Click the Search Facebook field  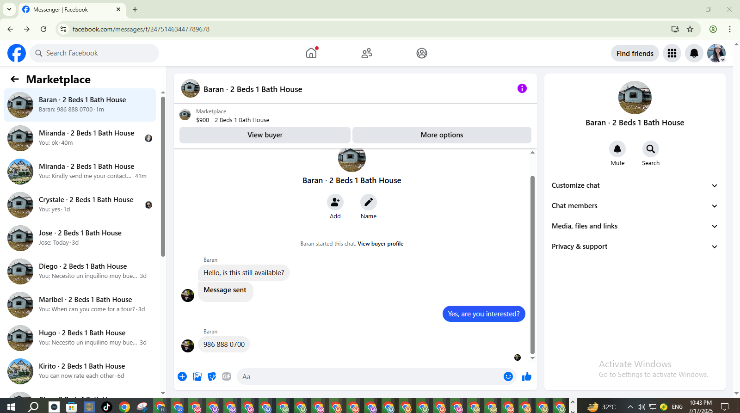pos(94,53)
